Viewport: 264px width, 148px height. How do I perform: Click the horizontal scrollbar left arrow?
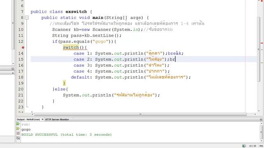(x=32, y=114)
